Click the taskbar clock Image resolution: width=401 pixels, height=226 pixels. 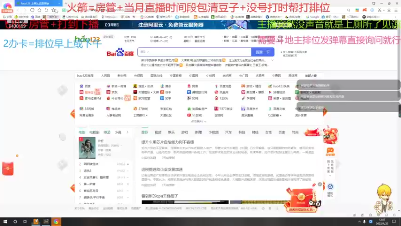click(x=382, y=222)
